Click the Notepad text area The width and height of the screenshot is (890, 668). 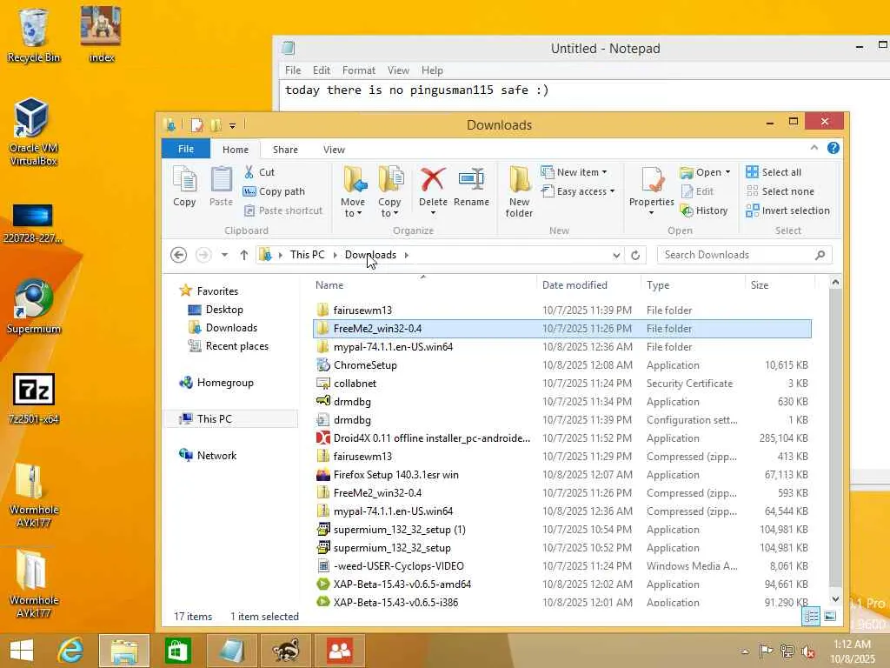(585, 96)
